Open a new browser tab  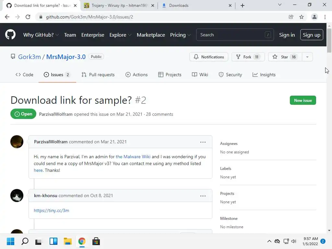(x=243, y=6)
